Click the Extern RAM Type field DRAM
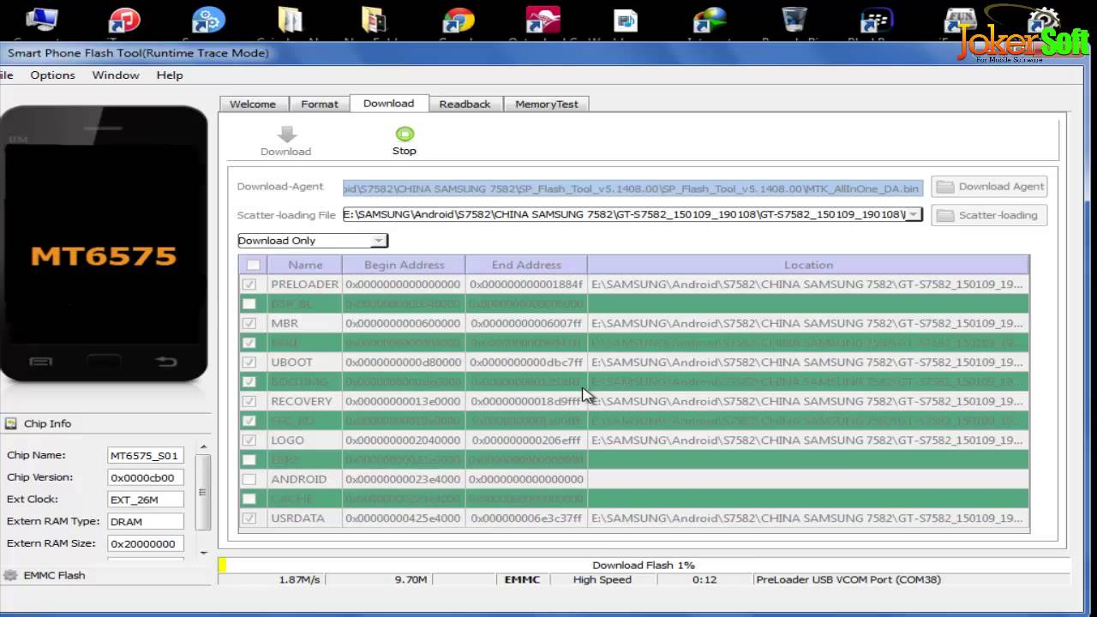Screen dimensions: 1097x617 [x=146, y=522]
